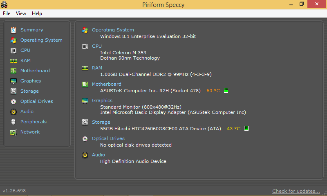The height and width of the screenshot is (196, 327).
Task: Click the Check for updates link
Action: pos(296,191)
